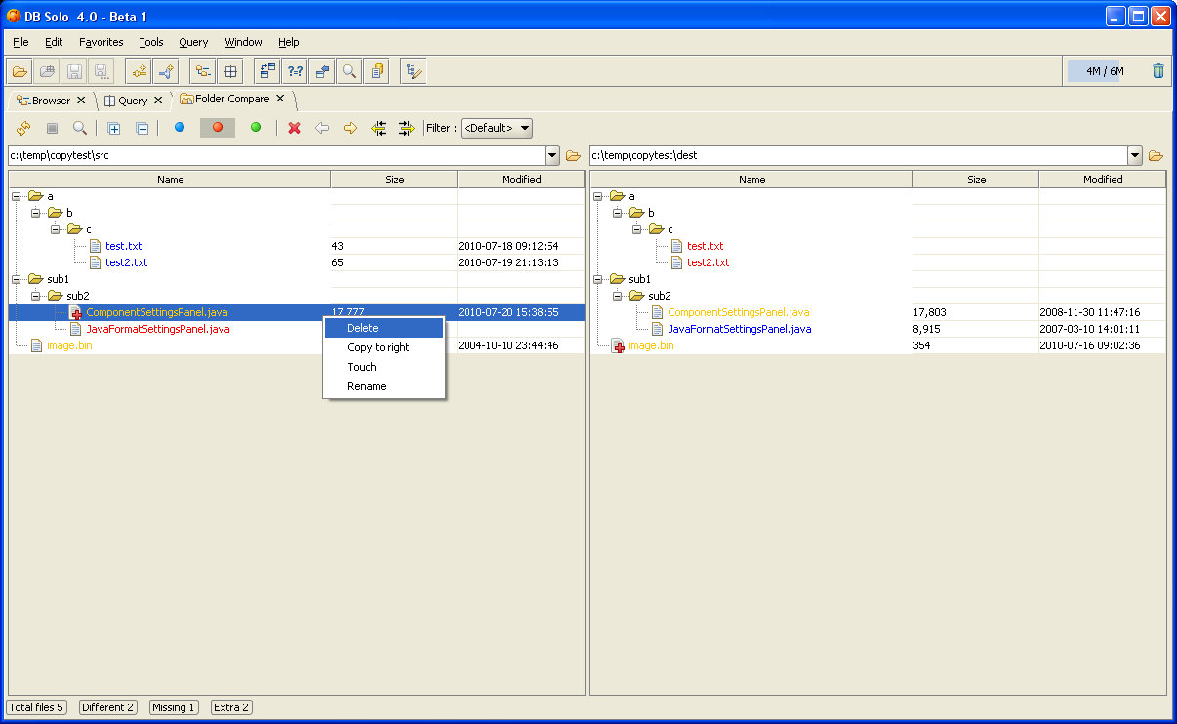Click the open folder icon in main toolbar

(20, 70)
